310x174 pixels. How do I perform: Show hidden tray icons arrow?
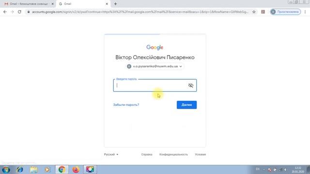click(x=264, y=170)
